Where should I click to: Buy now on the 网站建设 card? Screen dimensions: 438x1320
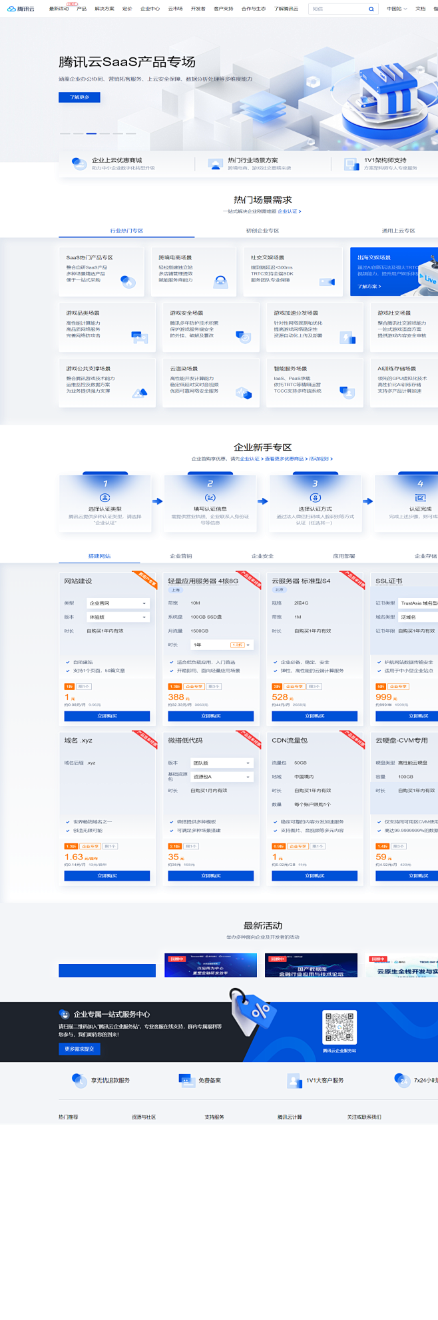pos(107,716)
